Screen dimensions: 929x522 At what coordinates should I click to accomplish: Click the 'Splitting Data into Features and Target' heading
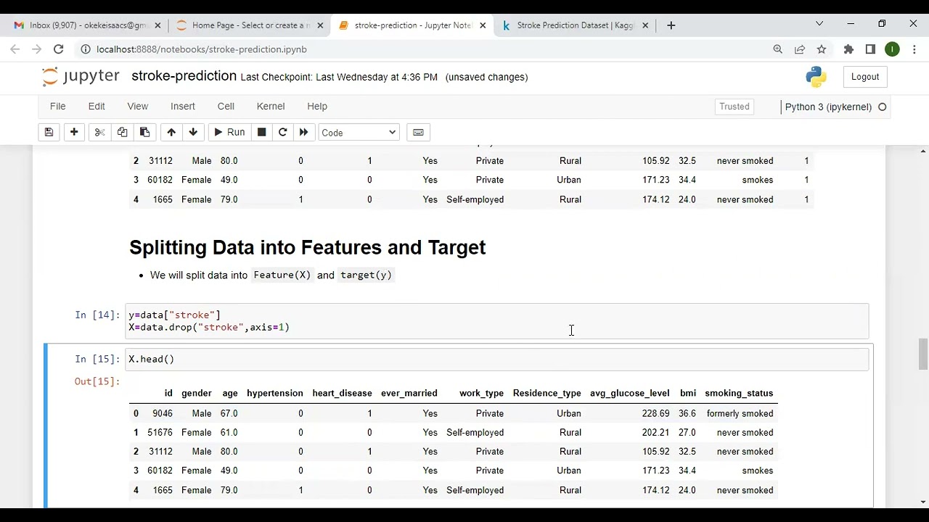[x=308, y=247]
